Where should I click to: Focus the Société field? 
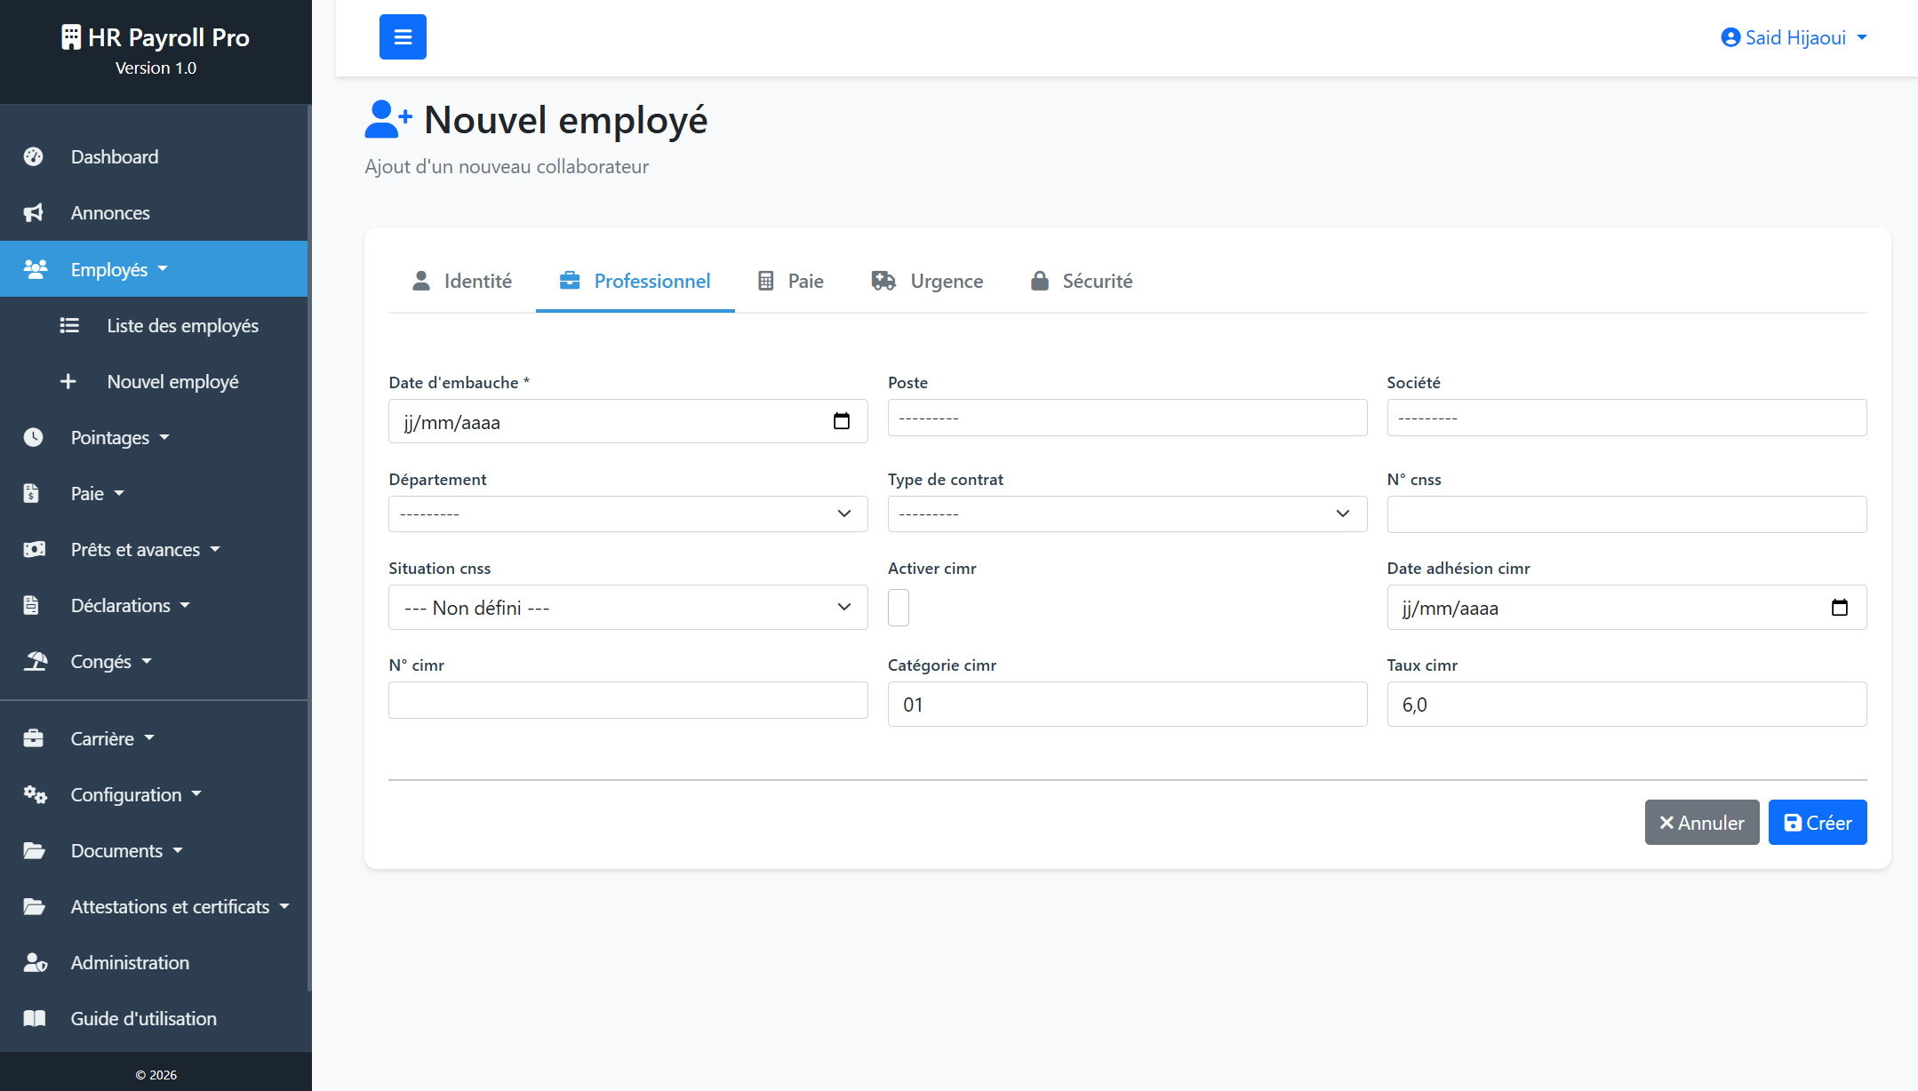[x=1626, y=418]
